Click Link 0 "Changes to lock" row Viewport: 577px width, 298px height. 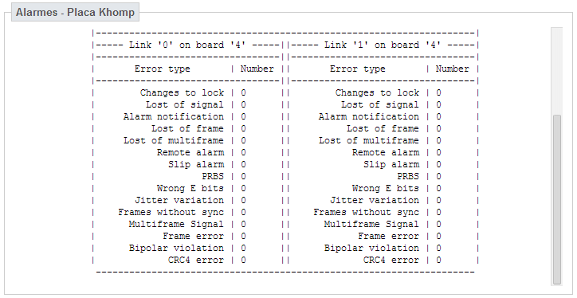point(187,92)
